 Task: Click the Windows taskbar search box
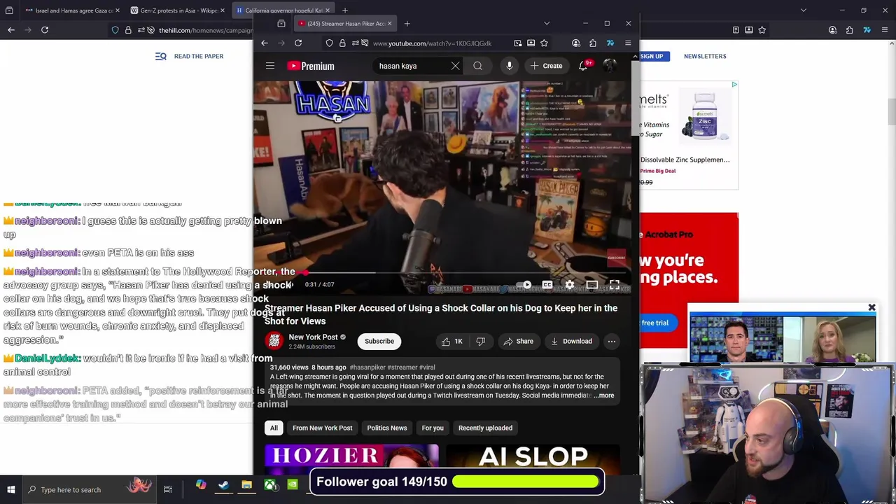click(90, 489)
